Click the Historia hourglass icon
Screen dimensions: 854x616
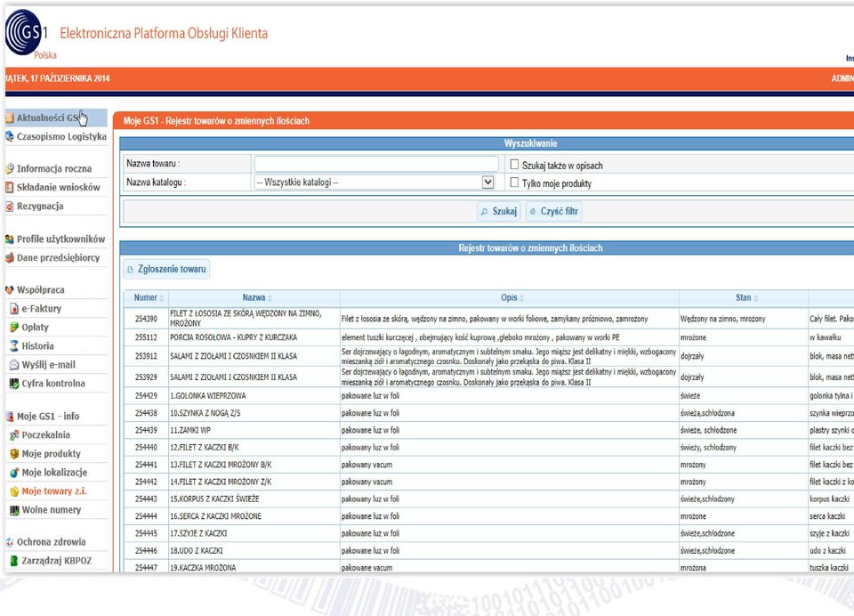tap(15, 346)
